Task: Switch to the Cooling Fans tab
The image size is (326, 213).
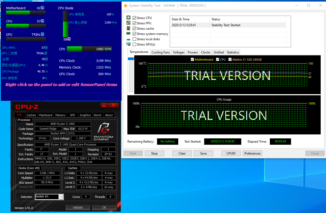Action: (x=160, y=52)
